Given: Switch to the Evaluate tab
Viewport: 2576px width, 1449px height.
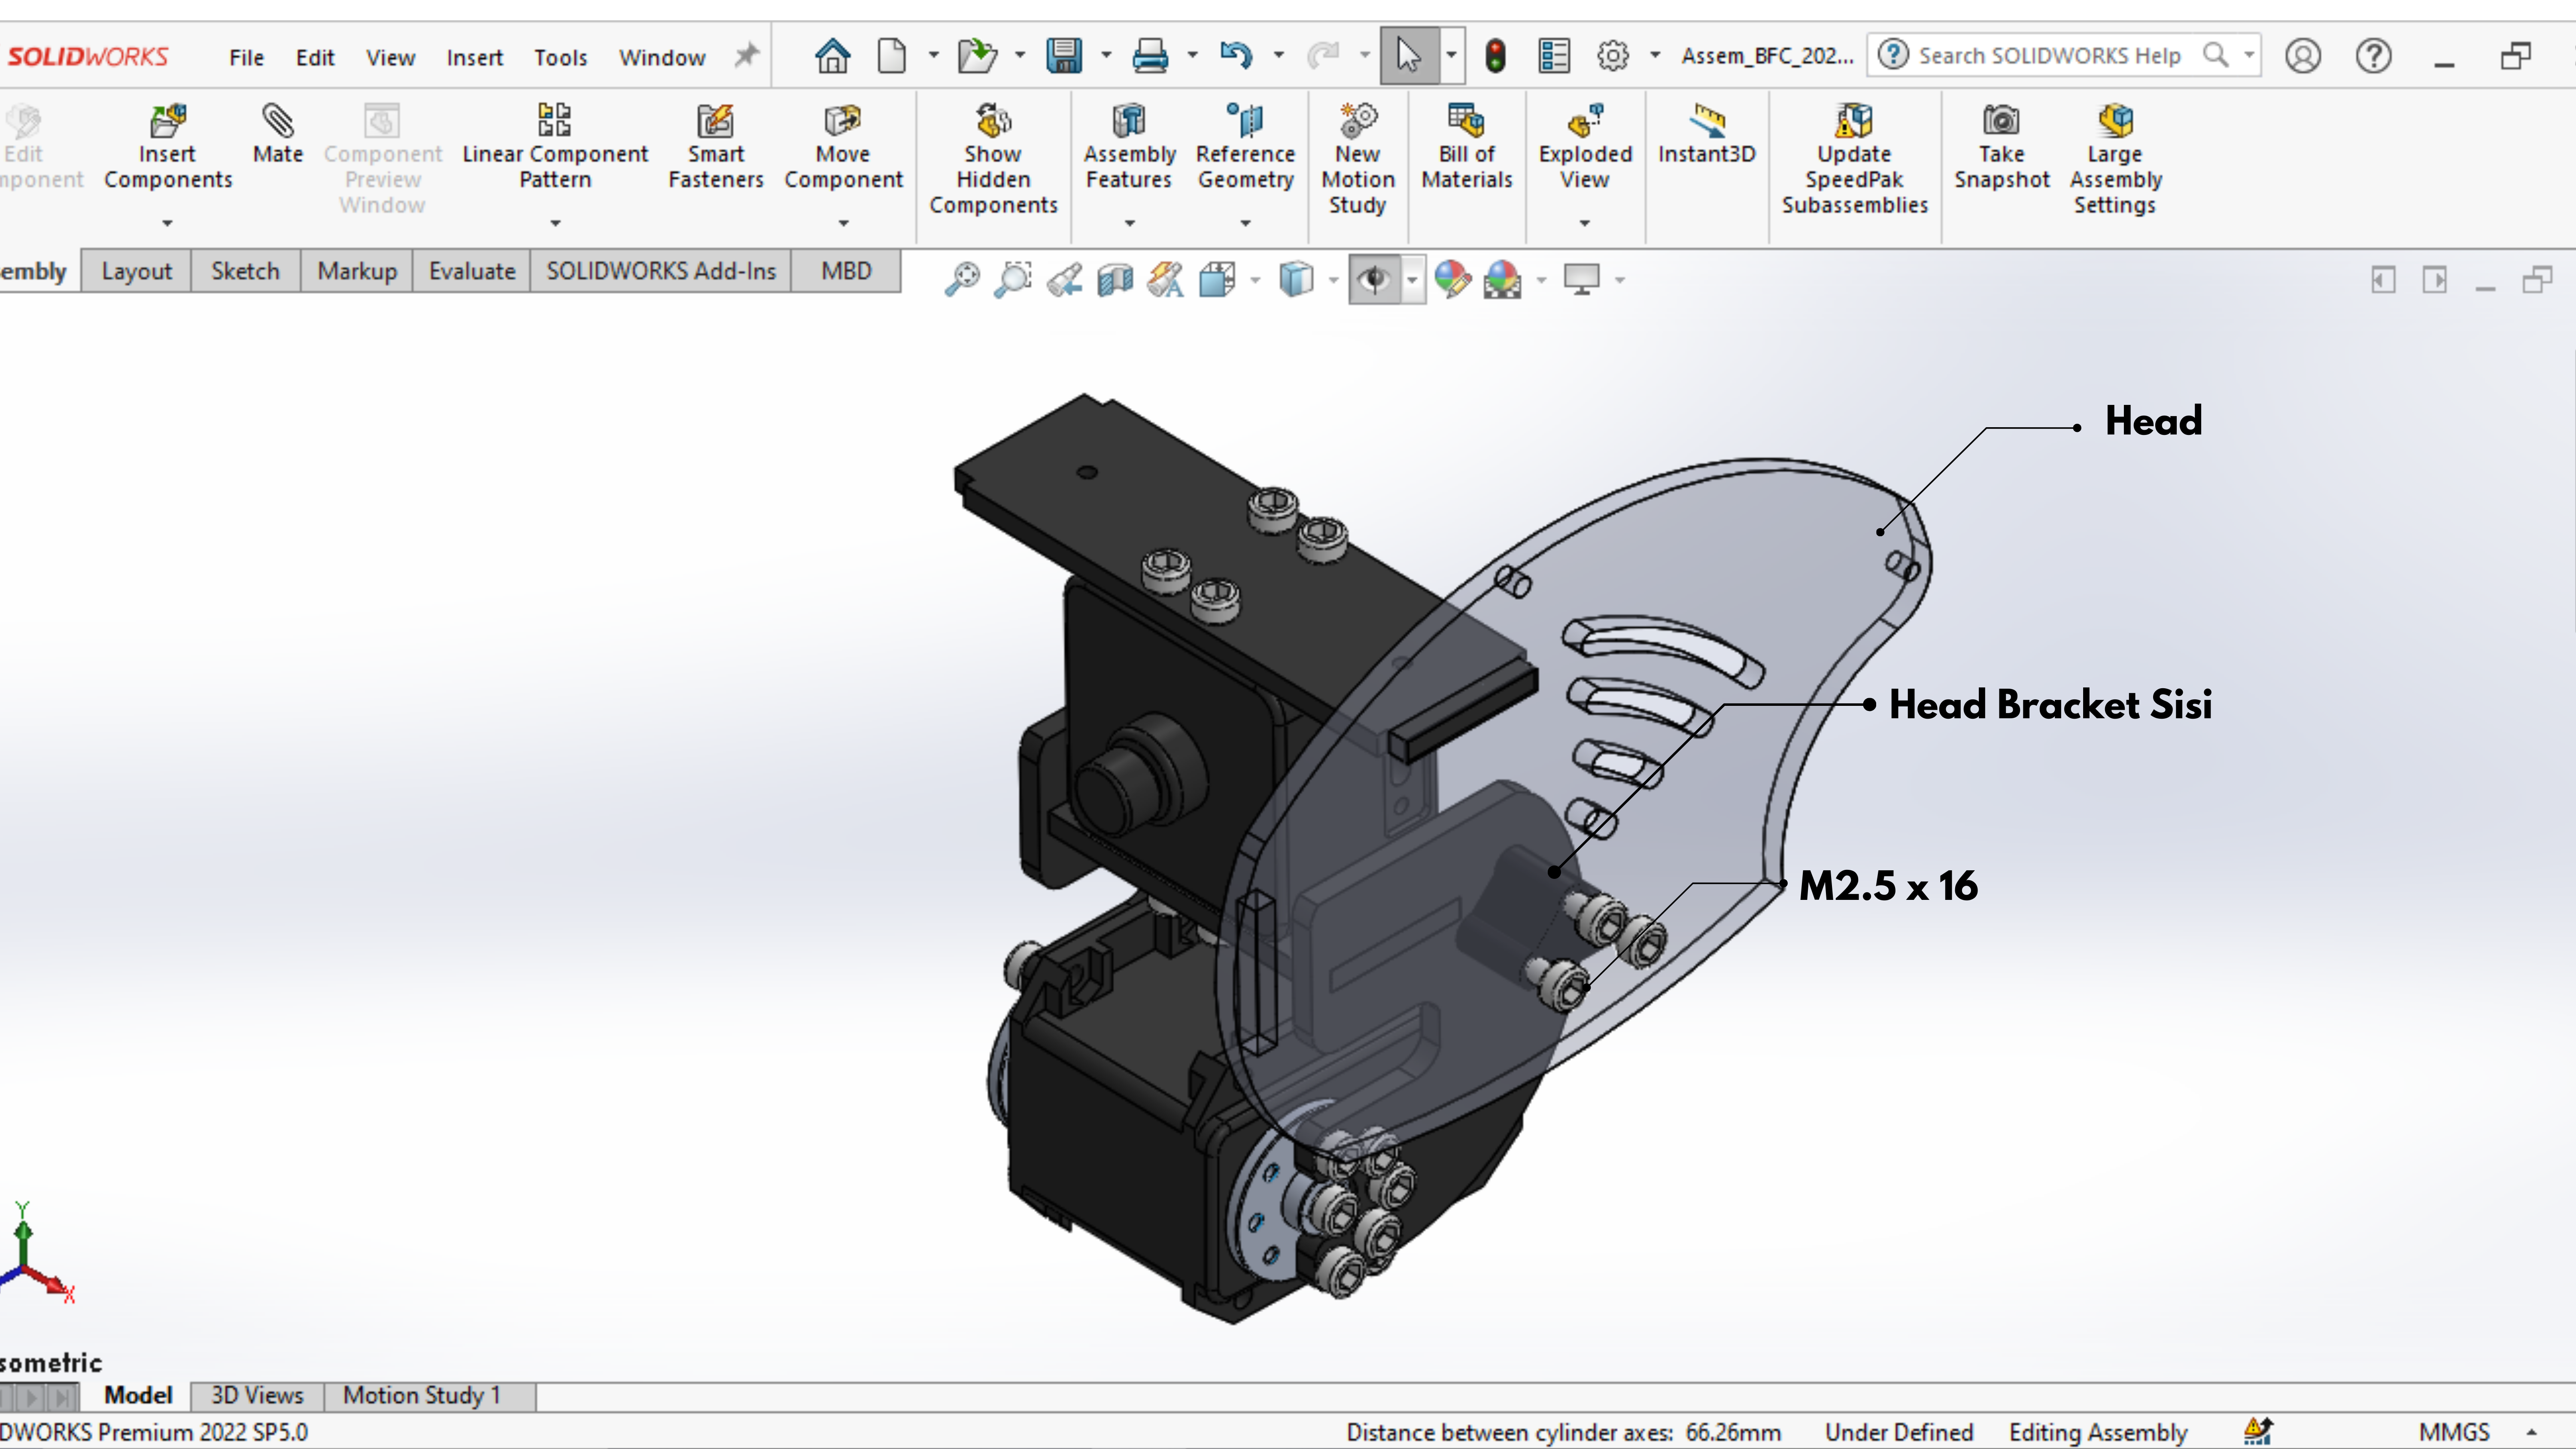Looking at the screenshot, I should pyautogui.click(x=472, y=271).
